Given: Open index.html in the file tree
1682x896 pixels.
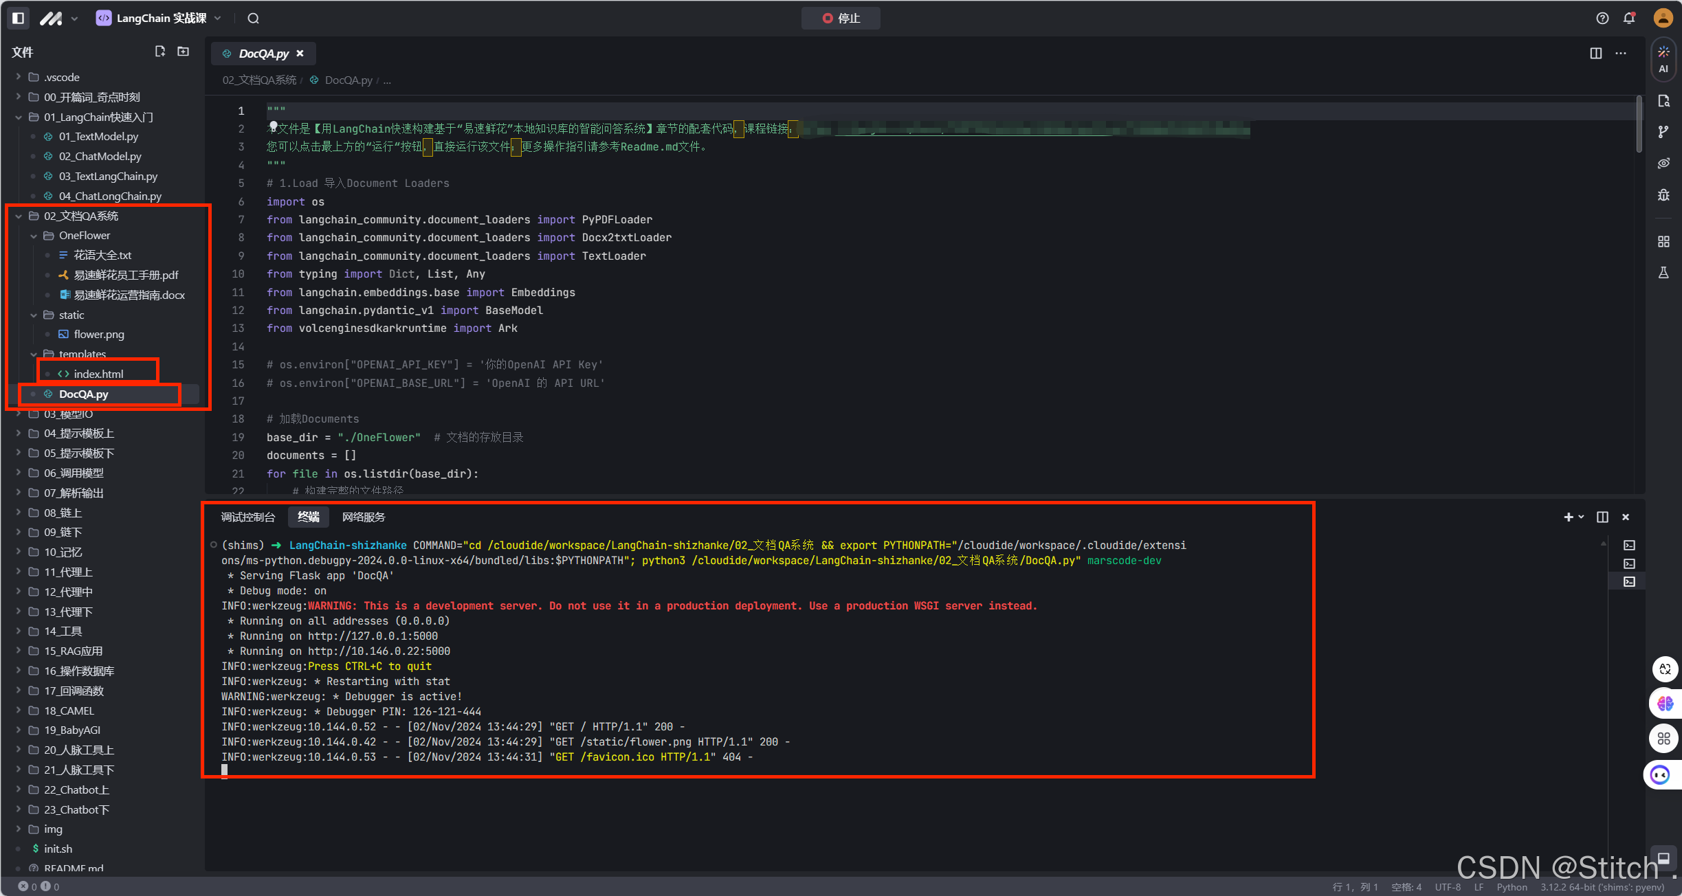Looking at the screenshot, I should [98, 374].
